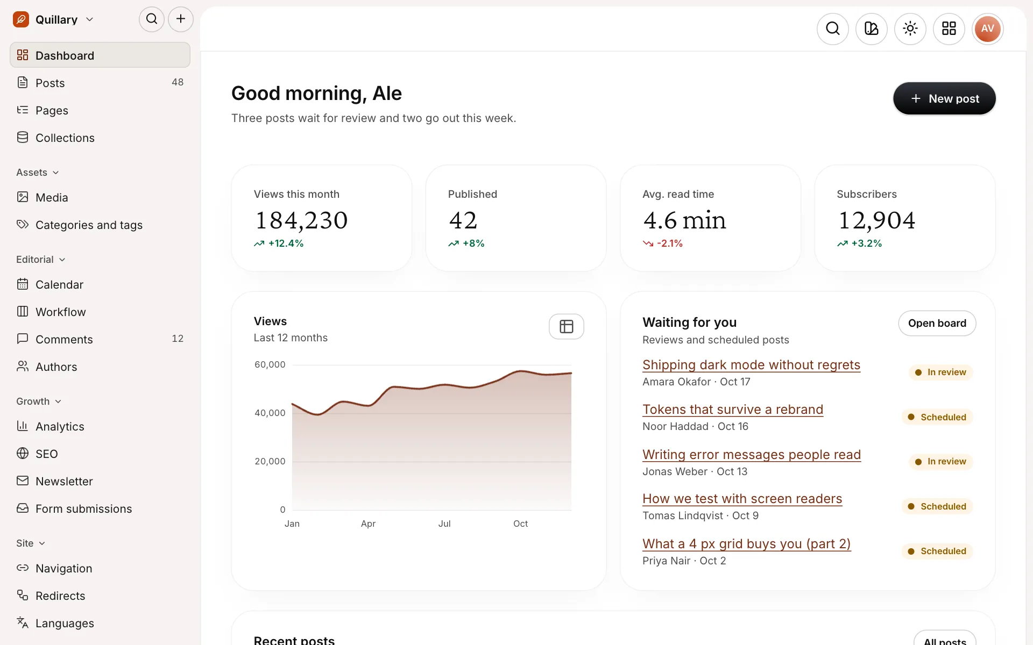Open Categories and tags

click(x=100, y=225)
